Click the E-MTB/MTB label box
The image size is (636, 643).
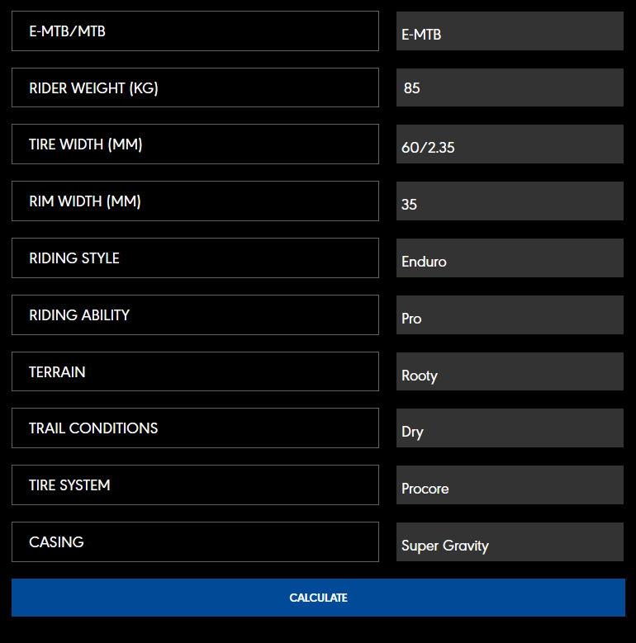[x=195, y=31]
